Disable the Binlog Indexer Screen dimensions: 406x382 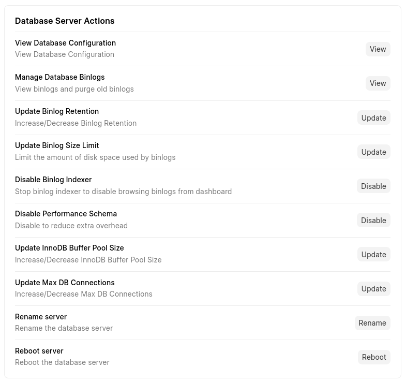coord(373,186)
